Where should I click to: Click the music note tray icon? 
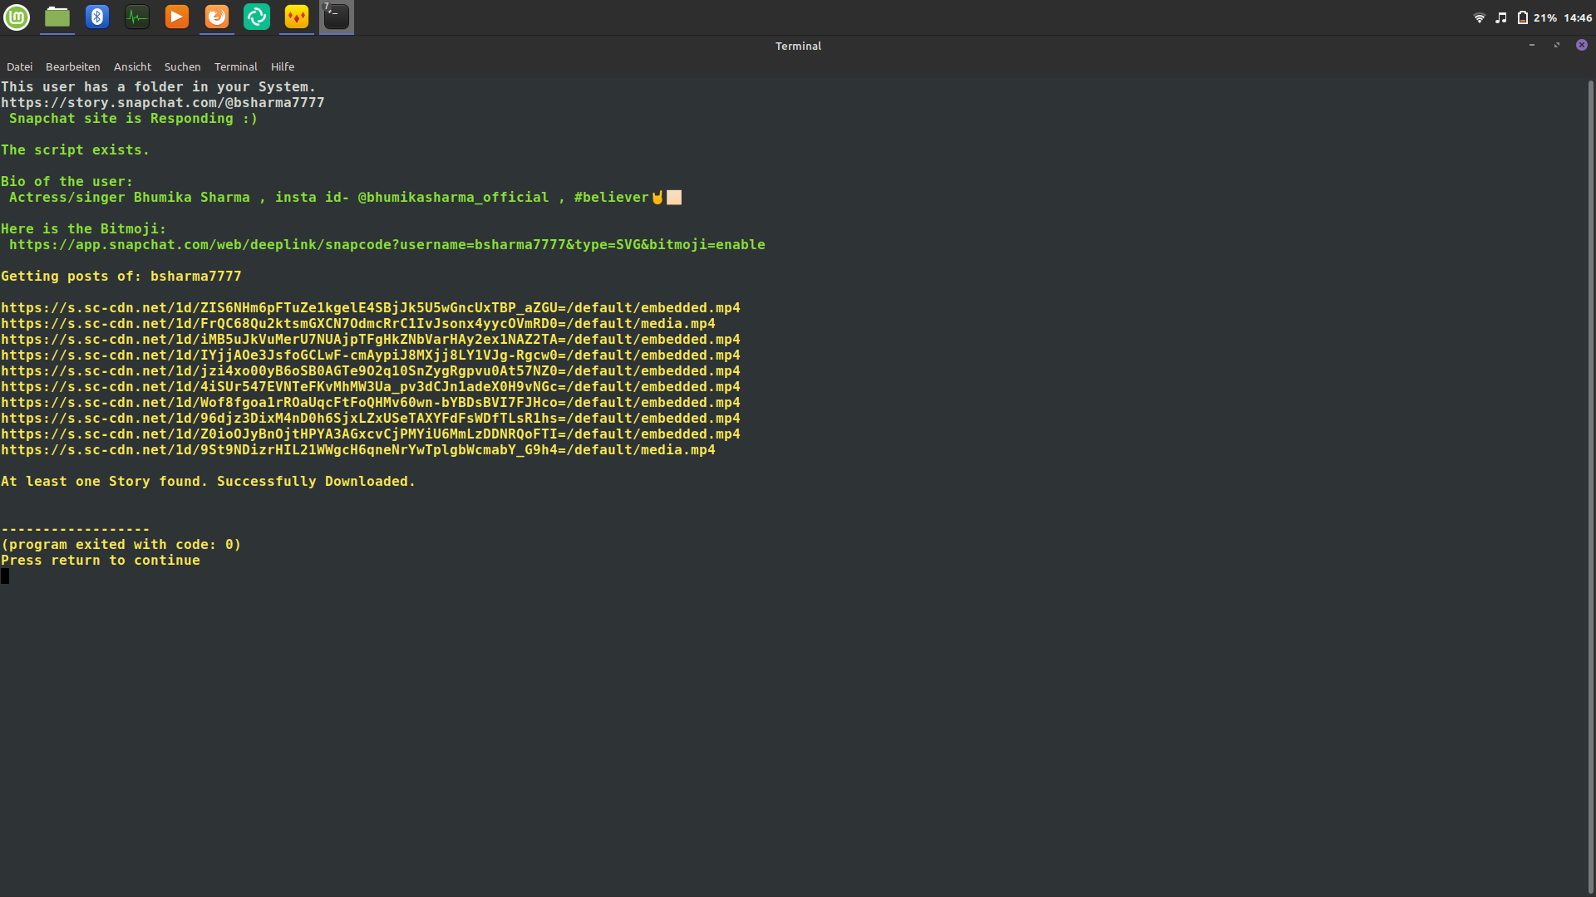[x=1501, y=17]
